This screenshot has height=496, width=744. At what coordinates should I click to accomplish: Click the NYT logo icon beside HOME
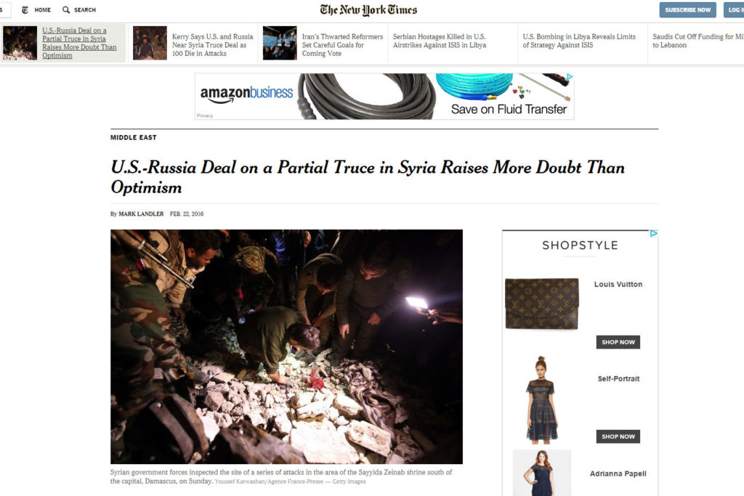click(x=25, y=10)
